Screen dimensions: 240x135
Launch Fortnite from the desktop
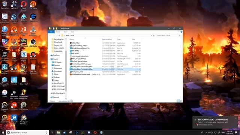[x=14, y=81]
